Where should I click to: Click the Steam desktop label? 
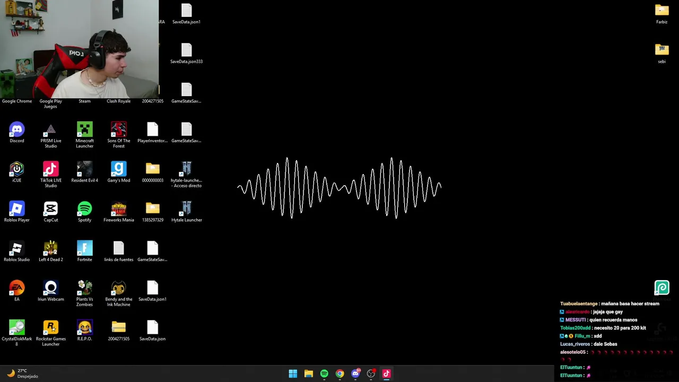(x=85, y=101)
